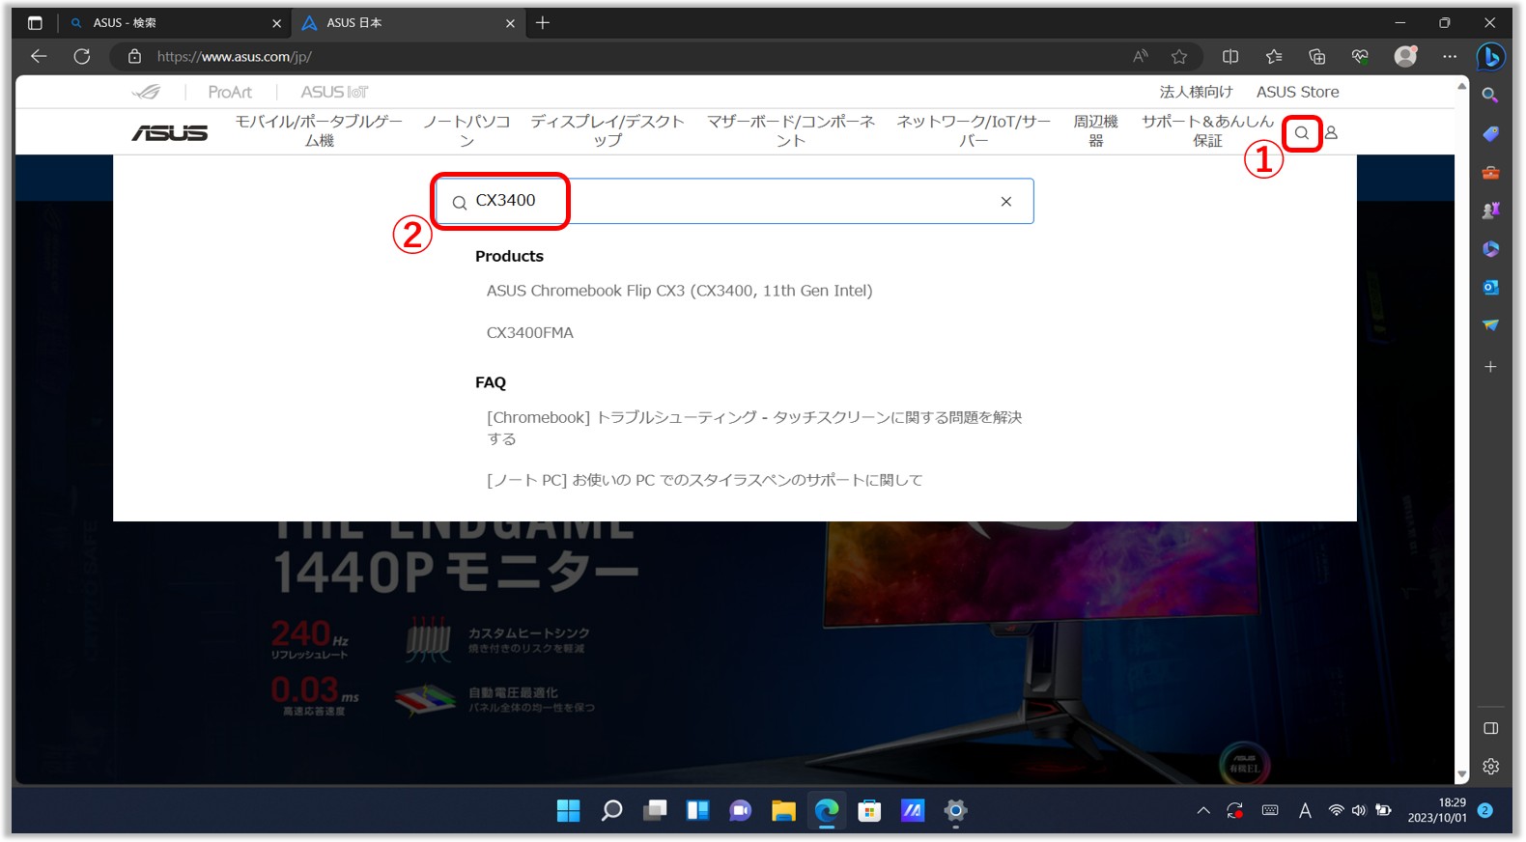This screenshot has width=1526, height=842.
Task: Open the ASUS Store link
Action: pyautogui.click(x=1297, y=92)
